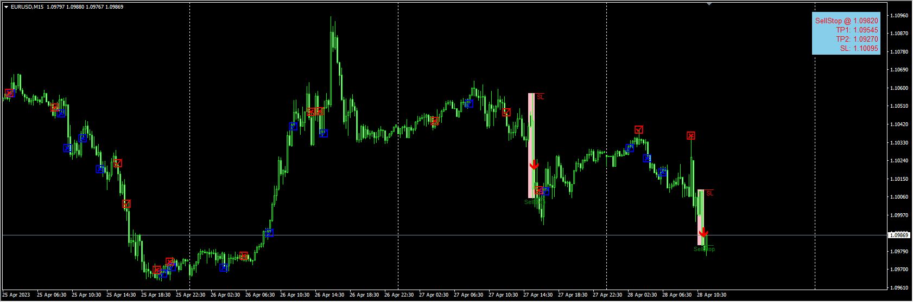Viewport: 913px width, 302px height.
Task: Select the pink stop-loss rectangle at 28 Apr 10:30
Action: point(701,217)
